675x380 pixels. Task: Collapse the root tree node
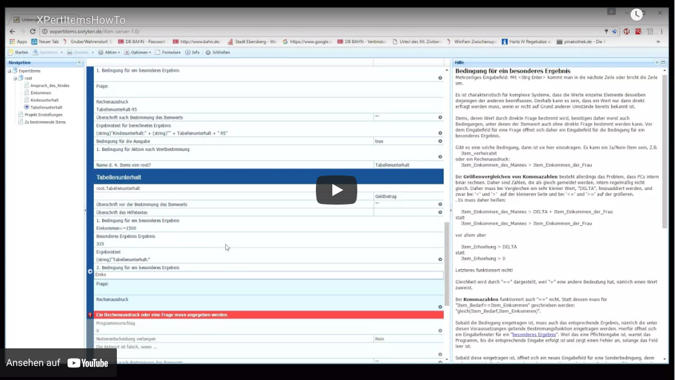tap(15, 78)
